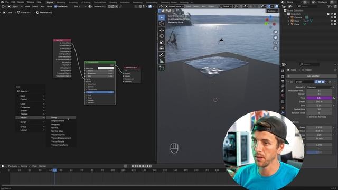The width and height of the screenshot is (338, 190).
Task: Open the Geometry Displace dropdown
Action: pyautogui.click(x=319, y=87)
